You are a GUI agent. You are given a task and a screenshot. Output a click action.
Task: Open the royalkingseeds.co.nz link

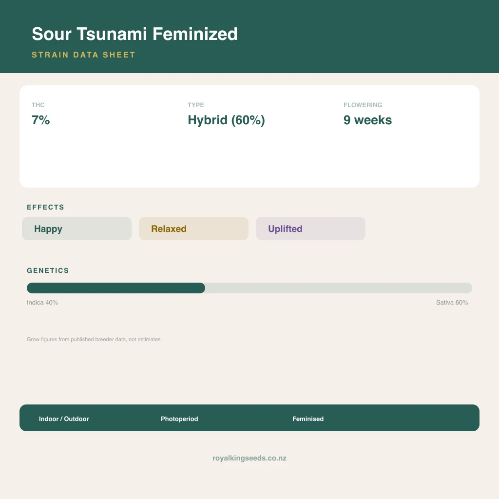(249, 458)
